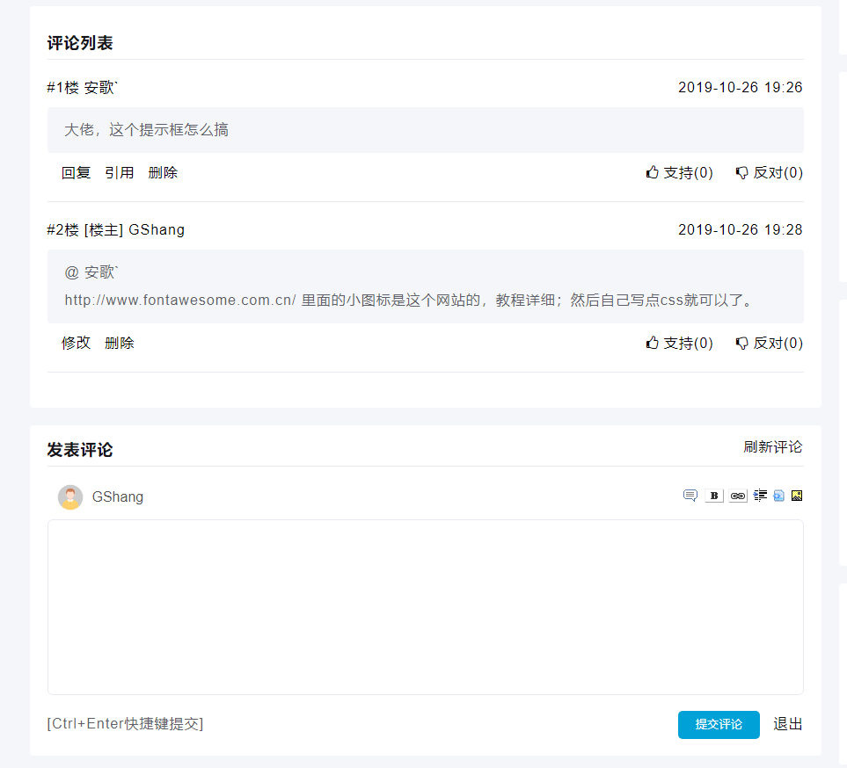Click thumbs-up icon on comment #2
The image size is (847, 768).
tap(653, 343)
